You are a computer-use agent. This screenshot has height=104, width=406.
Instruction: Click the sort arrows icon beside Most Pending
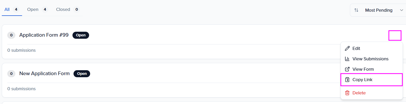(x=356, y=10)
